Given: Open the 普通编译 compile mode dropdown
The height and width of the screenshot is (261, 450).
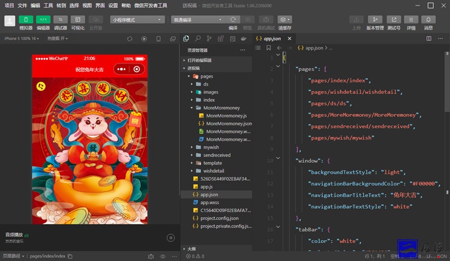Looking at the screenshot, I should coord(198,20).
